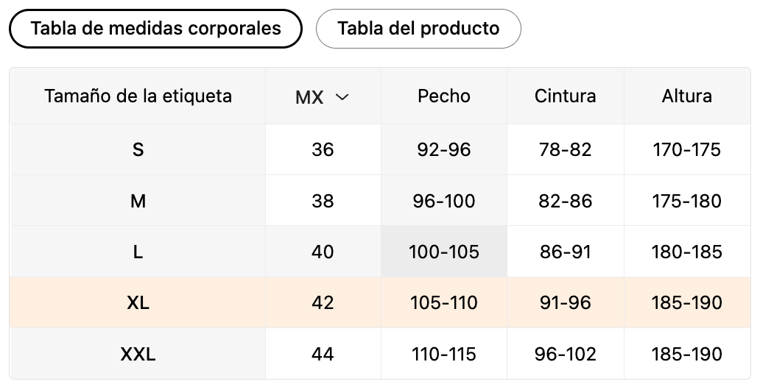Click the 110-115 chest cell for XXL
The height and width of the screenshot is (387, 760).
[x=443, y=354]
